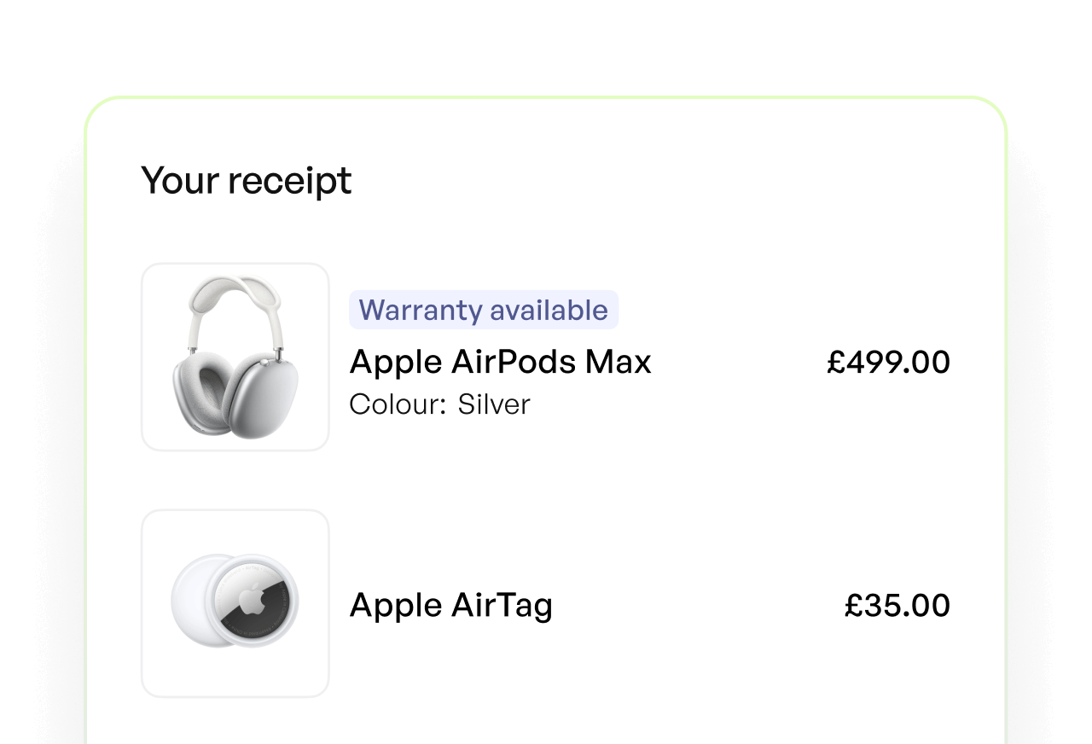Select the Apple AirPods Max product name
This screenshot has width=1092, height=744.
click(x=500, y=362)
